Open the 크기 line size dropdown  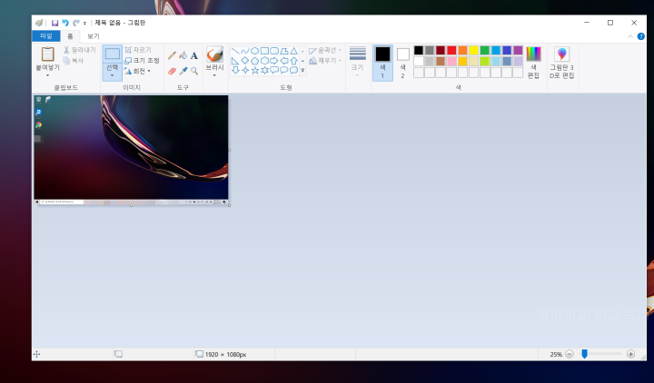(x=358, y=62)
